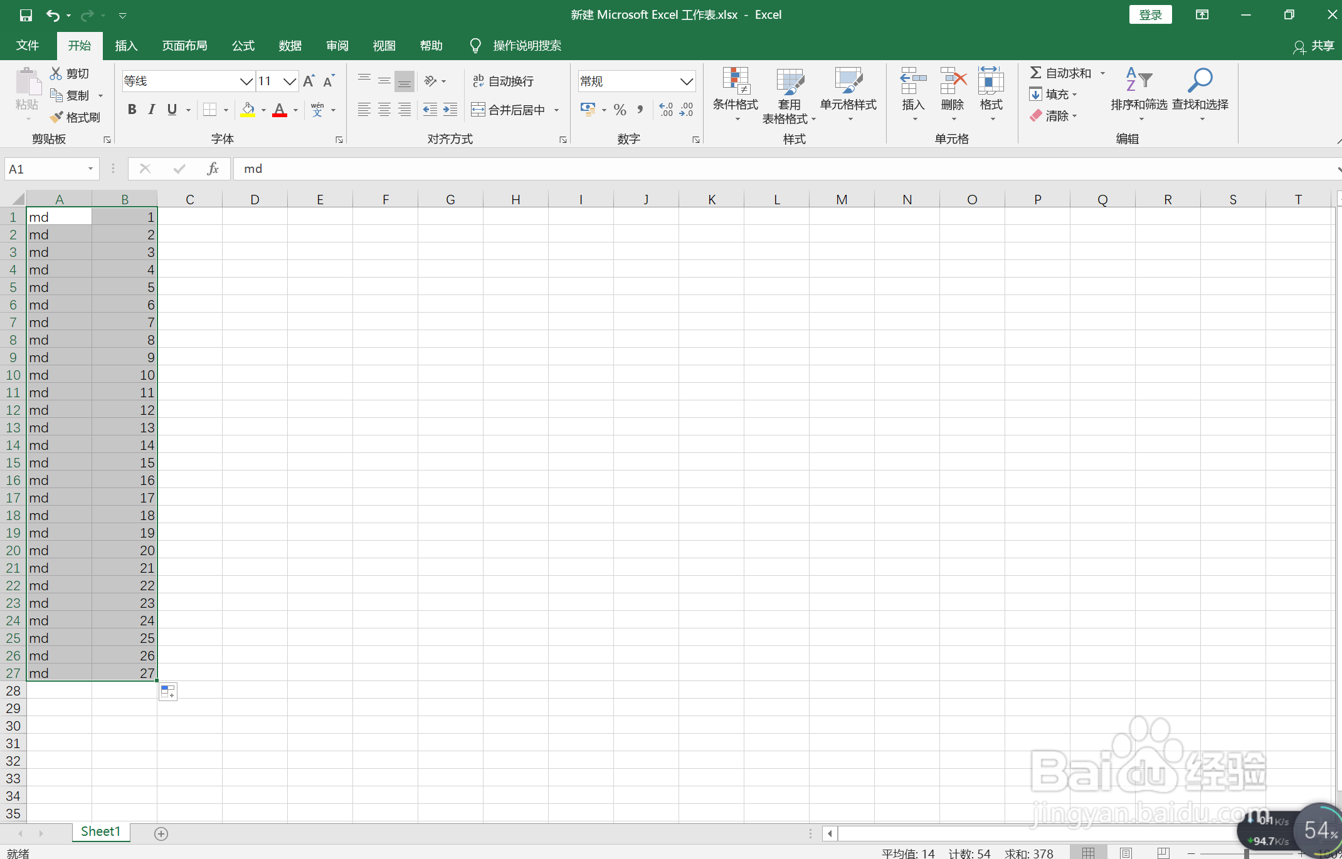The width and height of the screenshot is (1342, 859).
Task: Center text horizontally
Action: pyautogui.click(x=384, y=110)
